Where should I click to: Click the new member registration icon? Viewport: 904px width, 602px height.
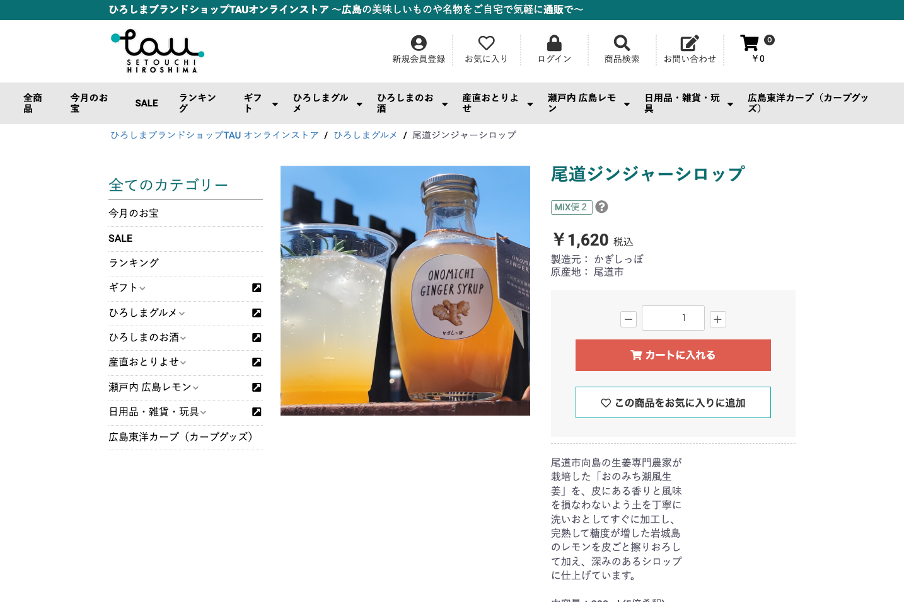point(419,43)
